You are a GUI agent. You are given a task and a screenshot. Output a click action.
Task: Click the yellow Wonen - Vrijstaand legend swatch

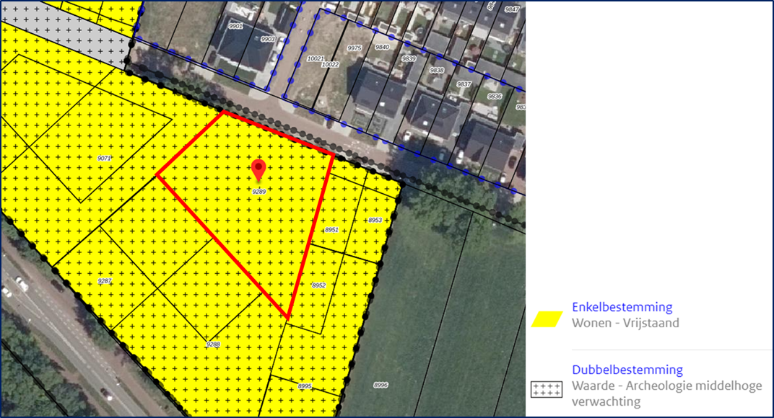pyautogui.click(x=547, y=319)
